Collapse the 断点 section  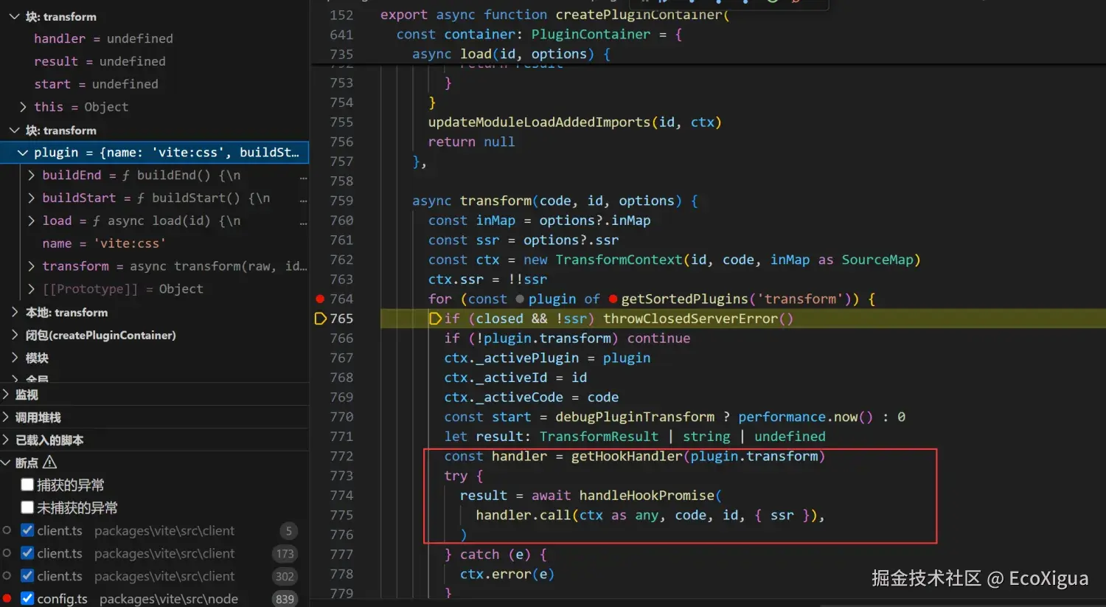coord(6,462)
